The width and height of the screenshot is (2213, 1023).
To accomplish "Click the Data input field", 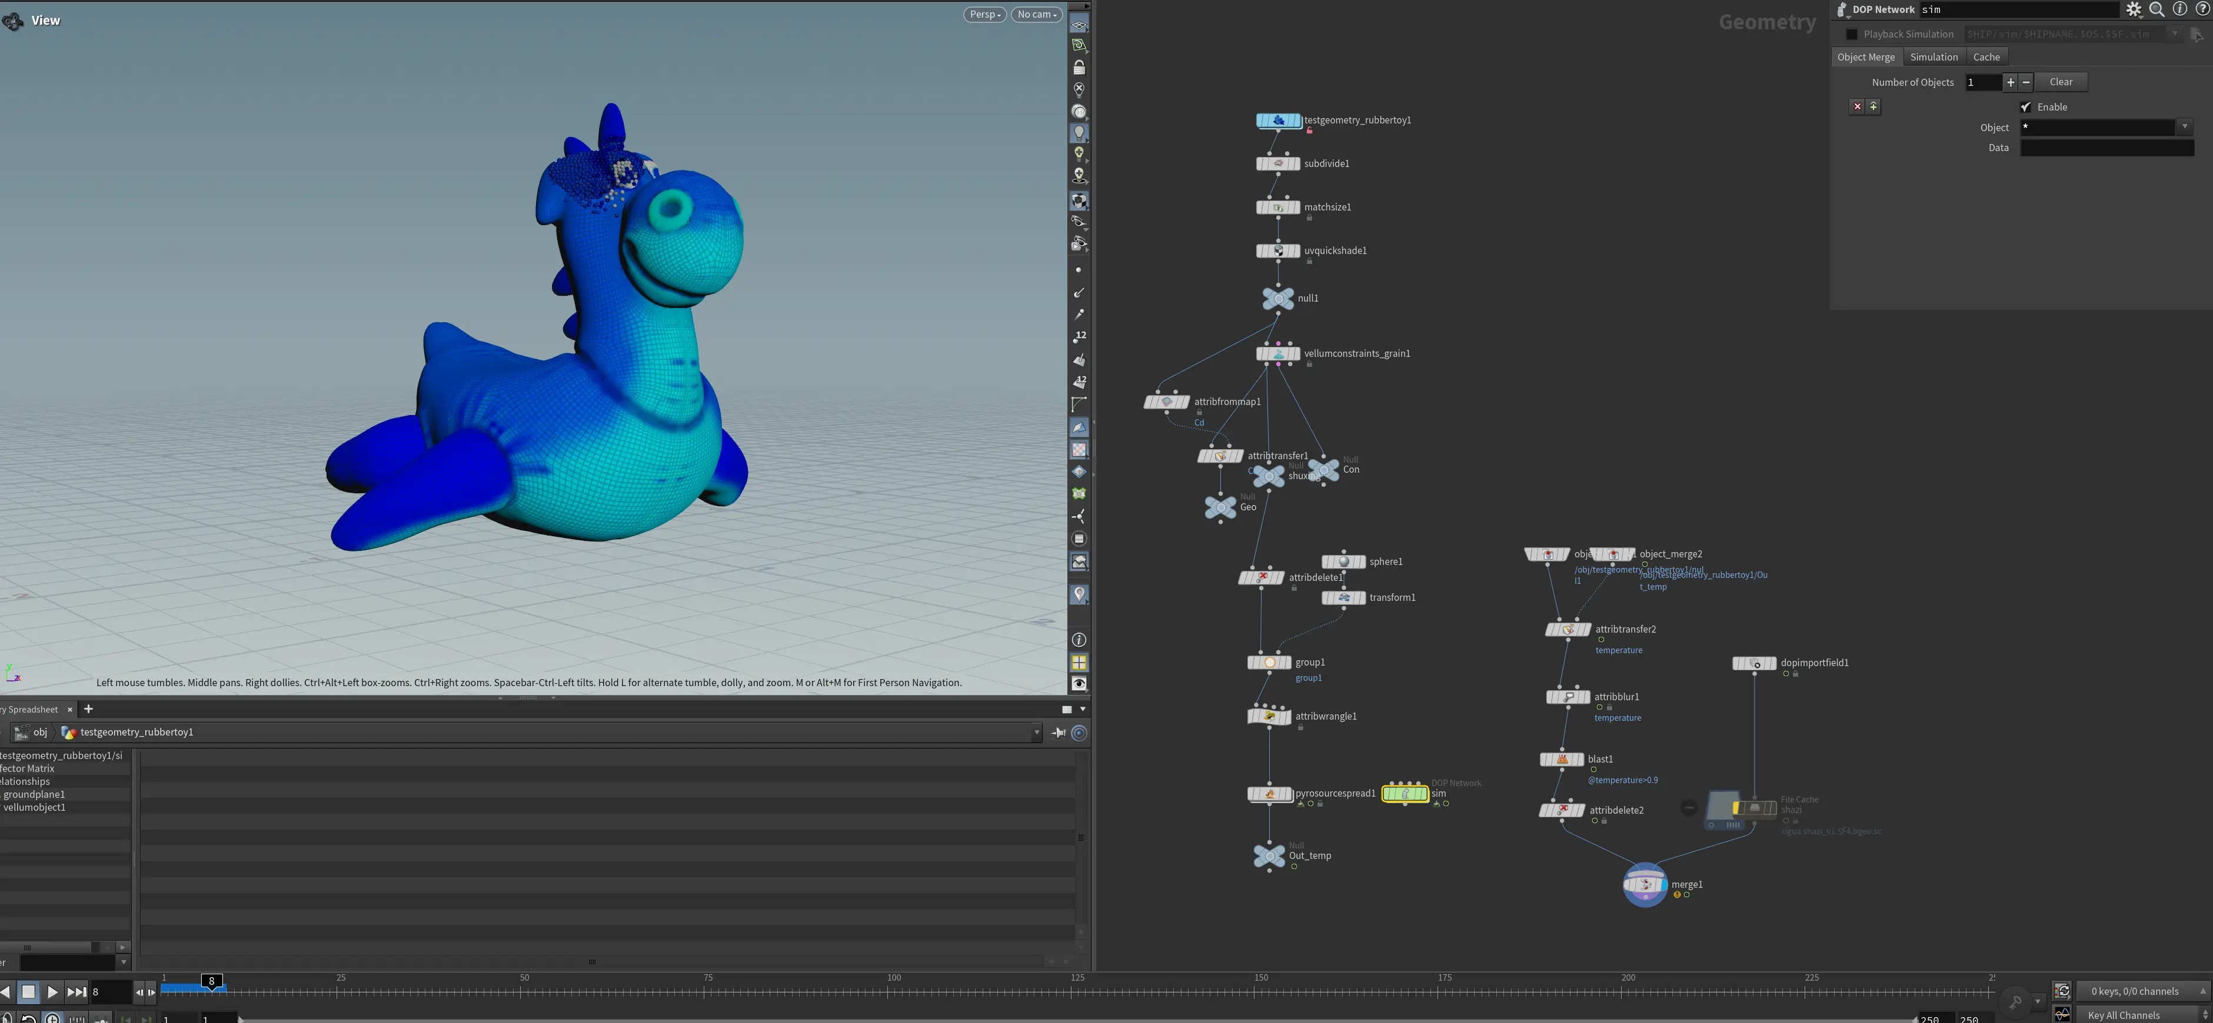I will point(2106,149).
